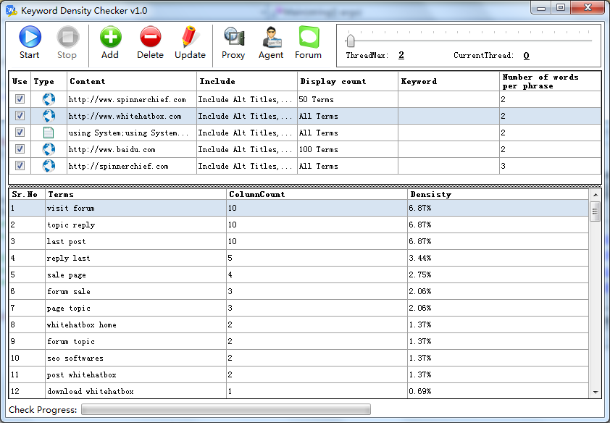Click the ColumnCount column header

[317, 194]
